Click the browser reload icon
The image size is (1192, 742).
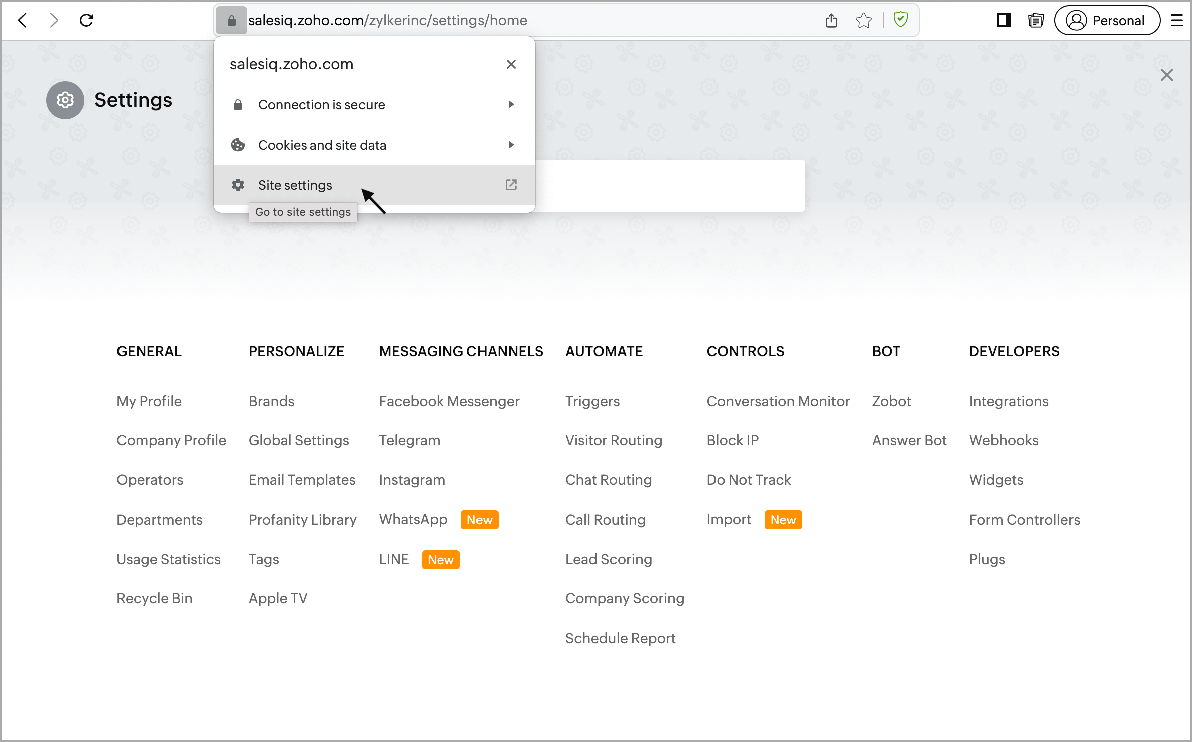(86, 20)
